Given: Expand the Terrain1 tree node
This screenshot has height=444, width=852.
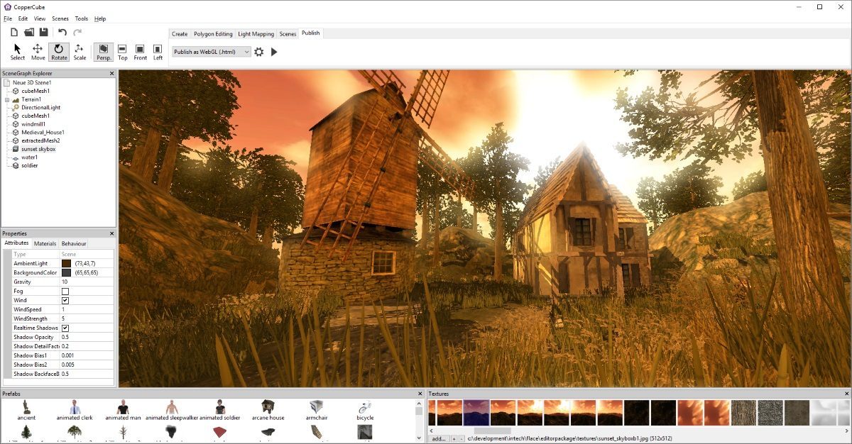Looking at the screenshot, I should (6, 100).
